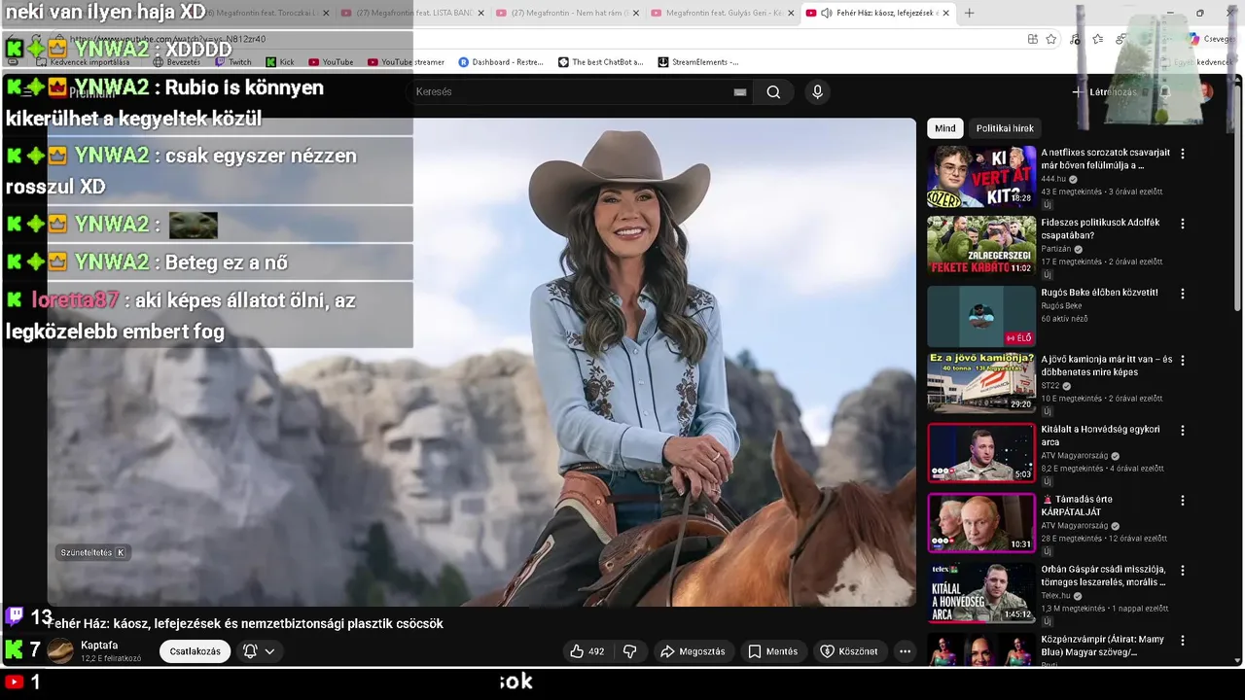Click the Létrehozás create button
Viewport: 1245px width, 700px height.
click(1104, 92)
